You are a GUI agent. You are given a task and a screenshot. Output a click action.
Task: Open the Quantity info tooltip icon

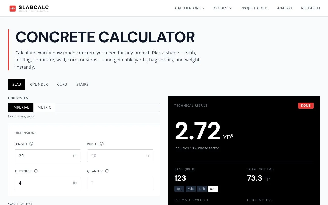click(x=107, y=171)
